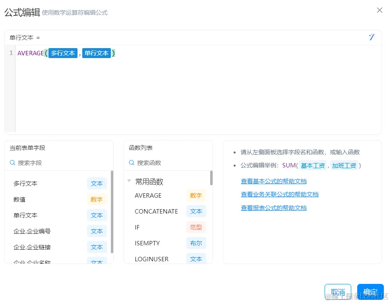The height and width of the screenshot is (303, 391).
Task: Insert the 企业.企业链接 field
Action: pos(32,247)
